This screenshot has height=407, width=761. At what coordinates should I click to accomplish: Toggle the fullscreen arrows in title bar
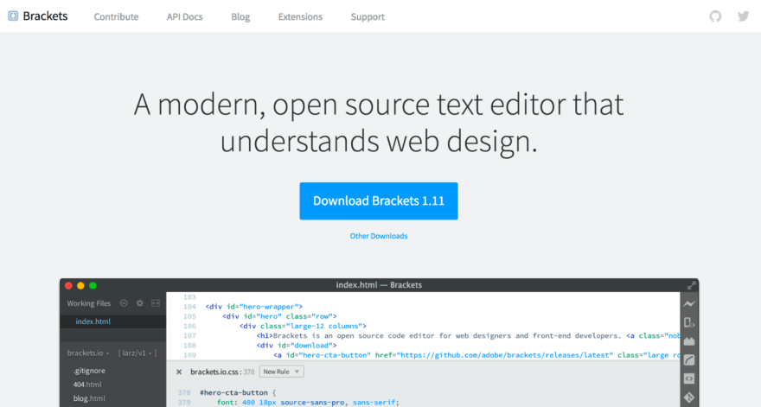point(691,285)
